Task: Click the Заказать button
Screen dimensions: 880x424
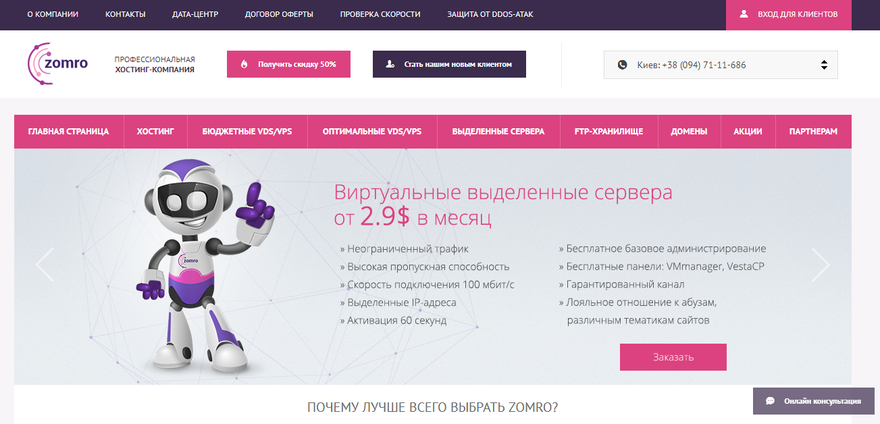Action: tap(673, 357)
